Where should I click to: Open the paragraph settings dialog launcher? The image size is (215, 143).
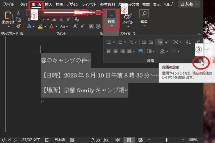pyautogui.click(x=200, y=60)
